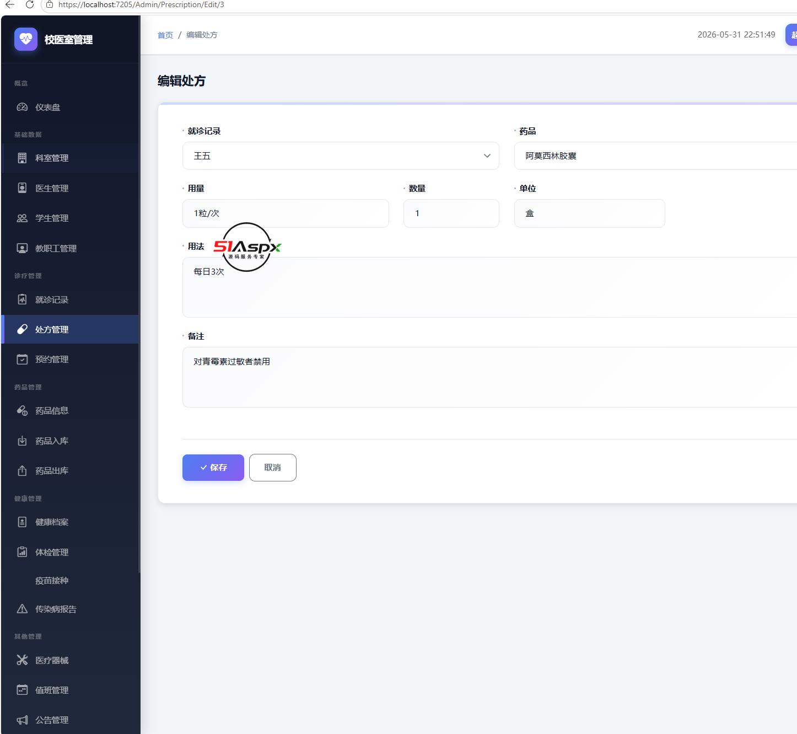Click the schedule icon beside 值班管理
Screen dimensions: 797x734
tap(22, 690)
